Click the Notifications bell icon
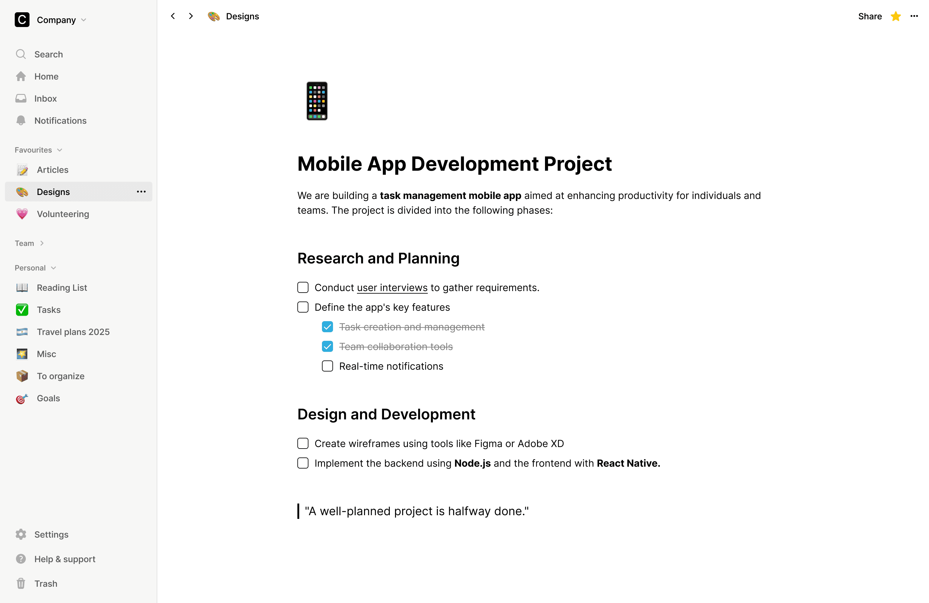Image resolution: width=929 pixels, height=603 pixels. [21, 121]
